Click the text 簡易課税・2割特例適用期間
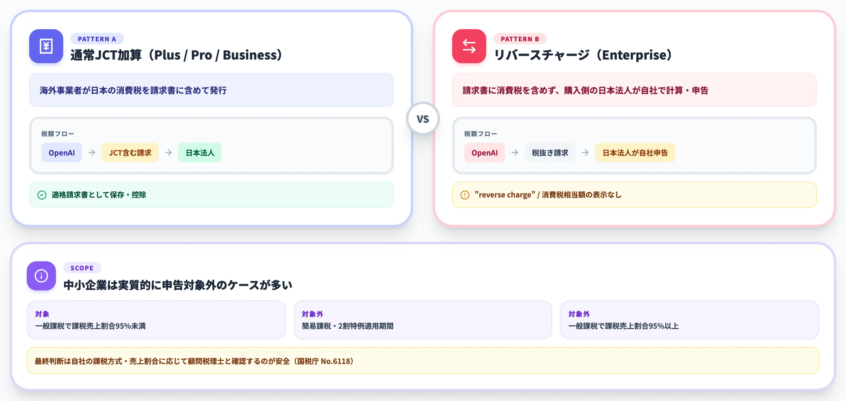This screenshot has height=401, width=846. pos(347,326)
